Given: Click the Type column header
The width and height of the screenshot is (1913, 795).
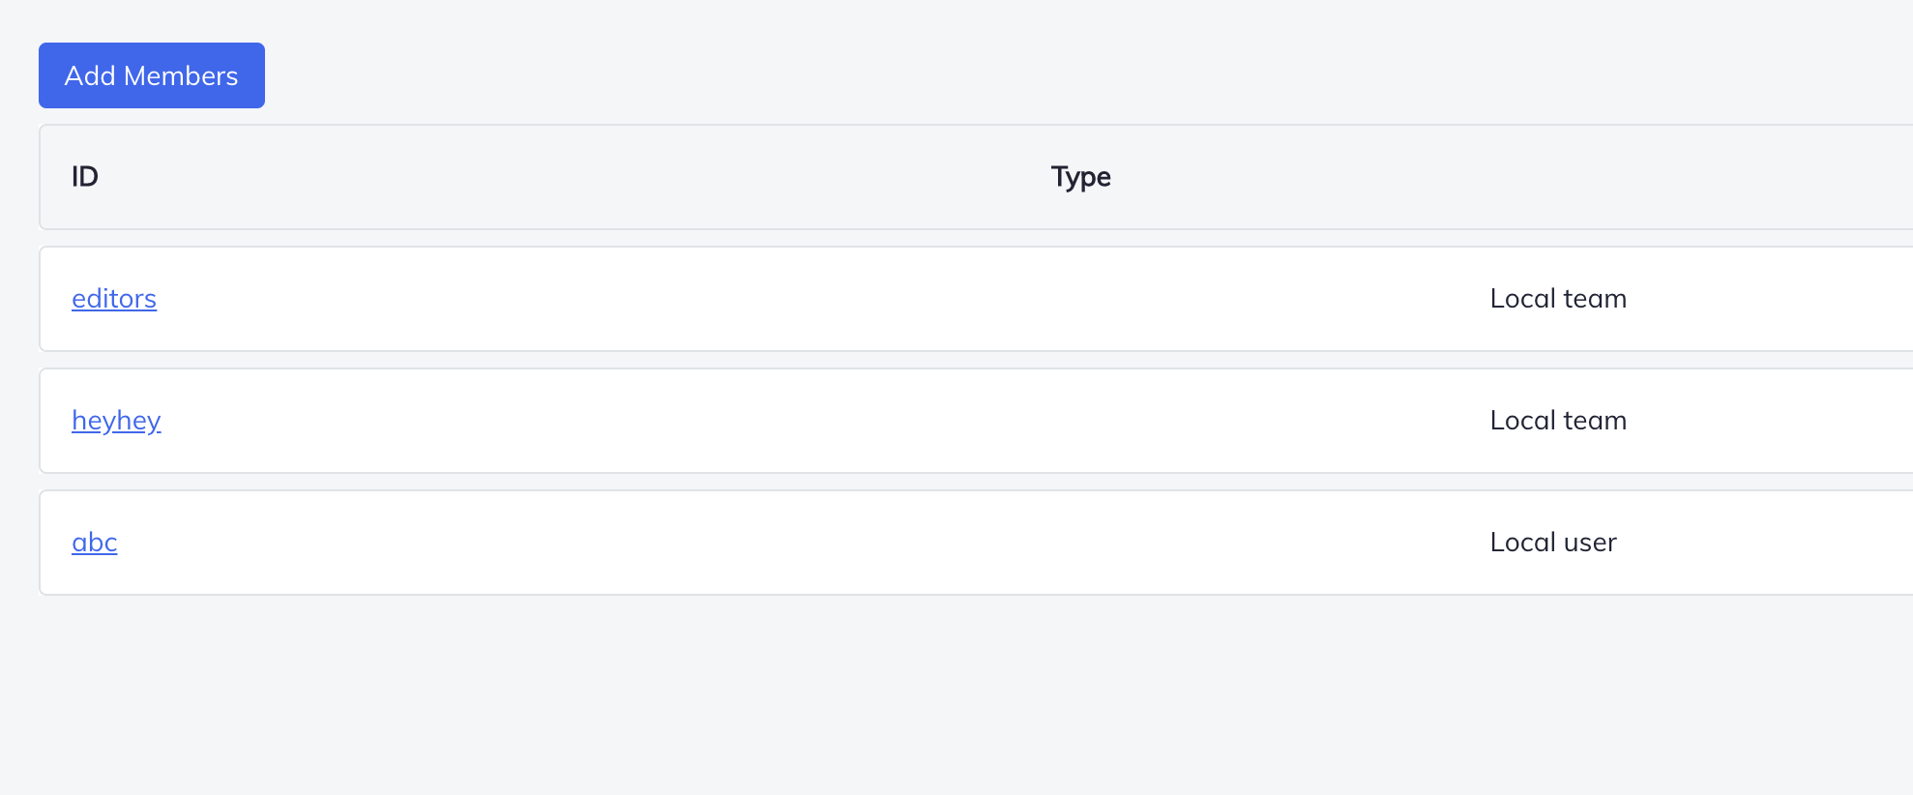Looking at the screenshot, I should click(x=1080, y=177).
